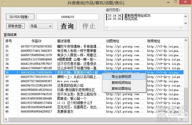Select row 11:11 这个时间像什么?
This screenshot has width=192, height=125.
point(94,103)
